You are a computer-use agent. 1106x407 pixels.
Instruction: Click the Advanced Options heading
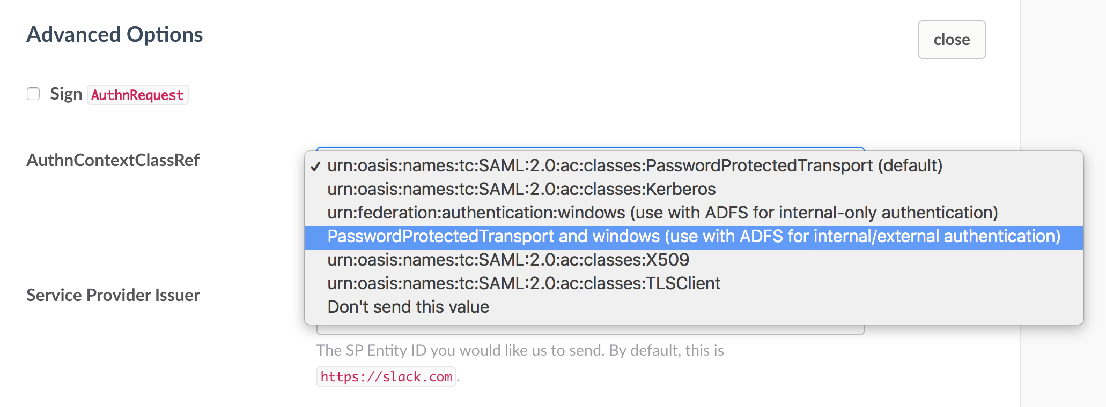115,35
